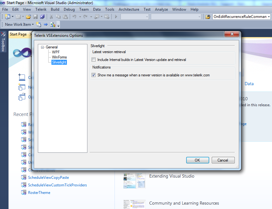Click Extending Visual Studio heading text

pyautogui.click(x=172, y=176)
